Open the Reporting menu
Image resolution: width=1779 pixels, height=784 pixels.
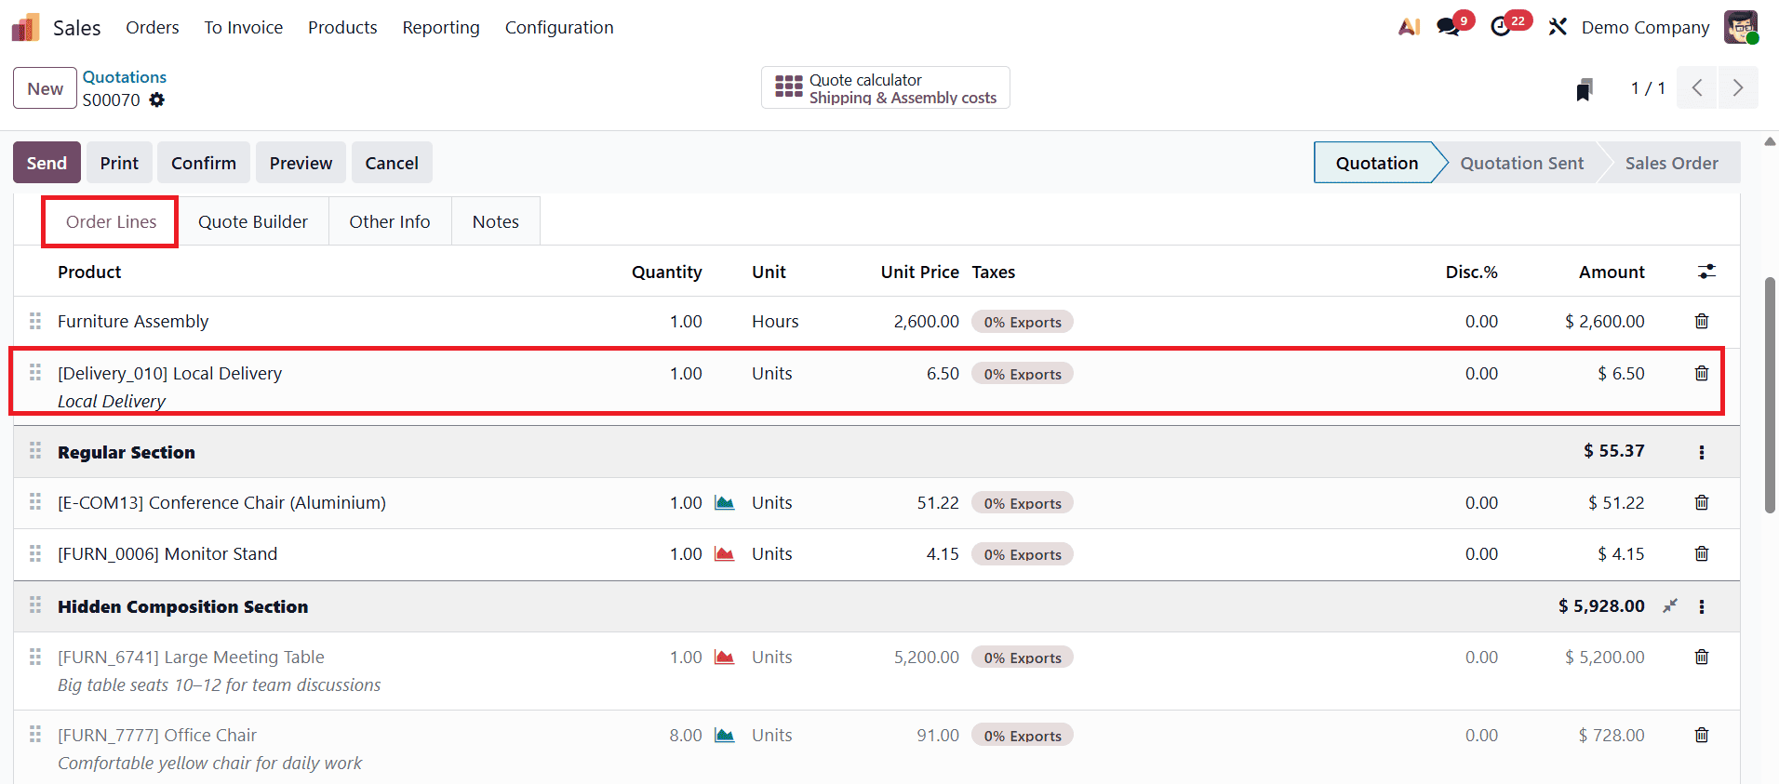click(441, 27)
